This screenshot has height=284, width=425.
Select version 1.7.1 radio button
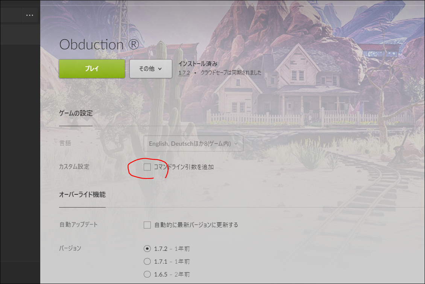147,261
